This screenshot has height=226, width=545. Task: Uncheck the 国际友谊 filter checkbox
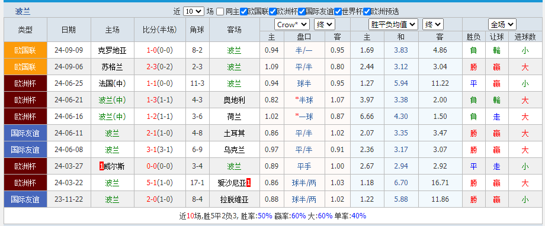[302, 11]
